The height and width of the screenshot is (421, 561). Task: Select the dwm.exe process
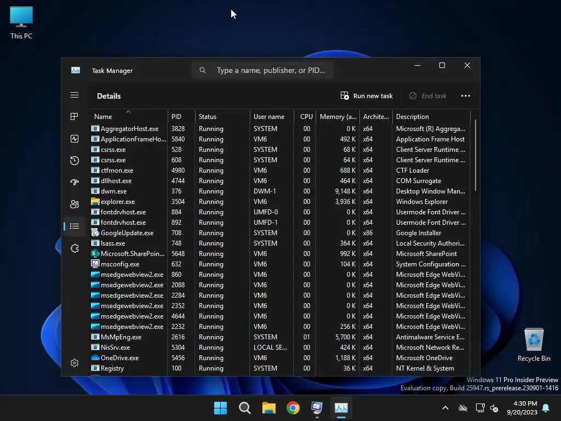pos(279,191)
